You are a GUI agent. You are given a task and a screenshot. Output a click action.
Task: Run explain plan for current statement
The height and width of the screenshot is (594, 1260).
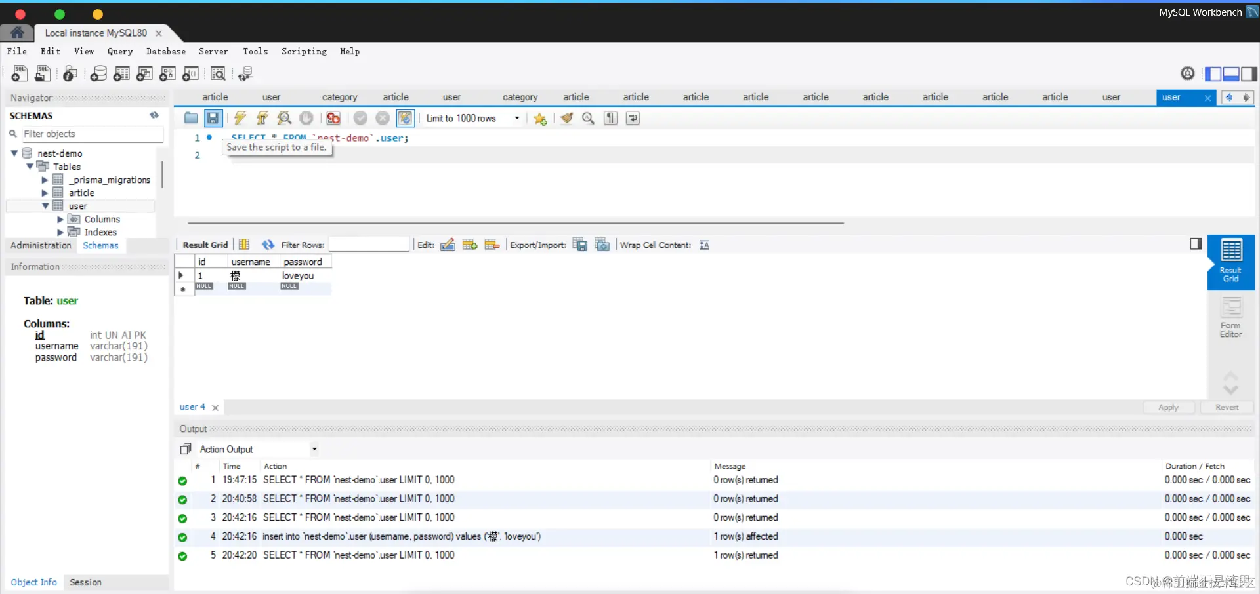point(284,118)
